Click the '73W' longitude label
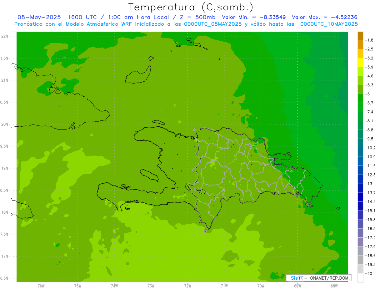375x290 pixels. coord(151,286)
